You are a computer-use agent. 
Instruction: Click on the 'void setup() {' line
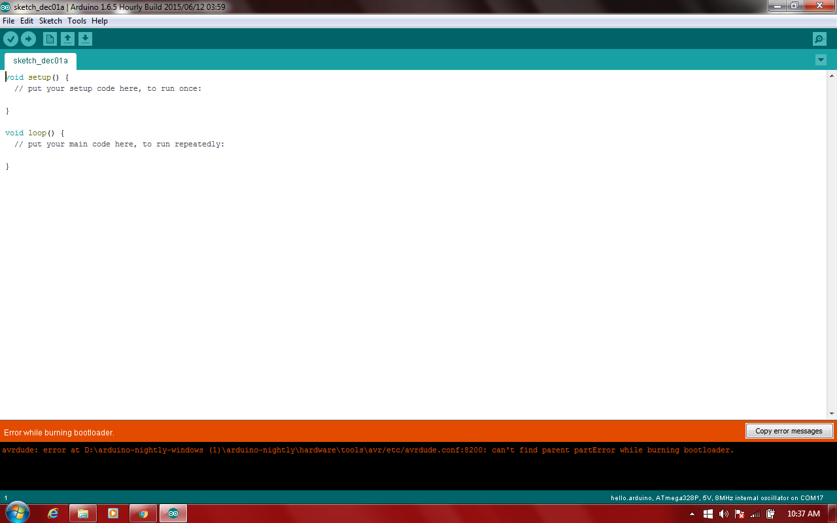[37, 77]
